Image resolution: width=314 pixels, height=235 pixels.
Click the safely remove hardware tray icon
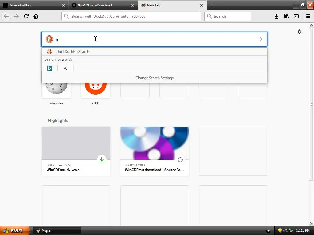tap(291, 230)
